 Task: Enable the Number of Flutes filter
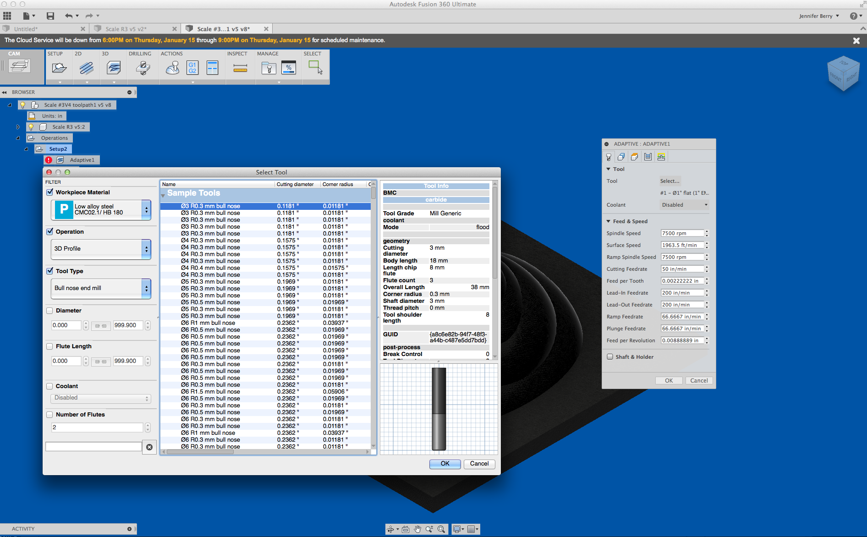tap(49, 414)
